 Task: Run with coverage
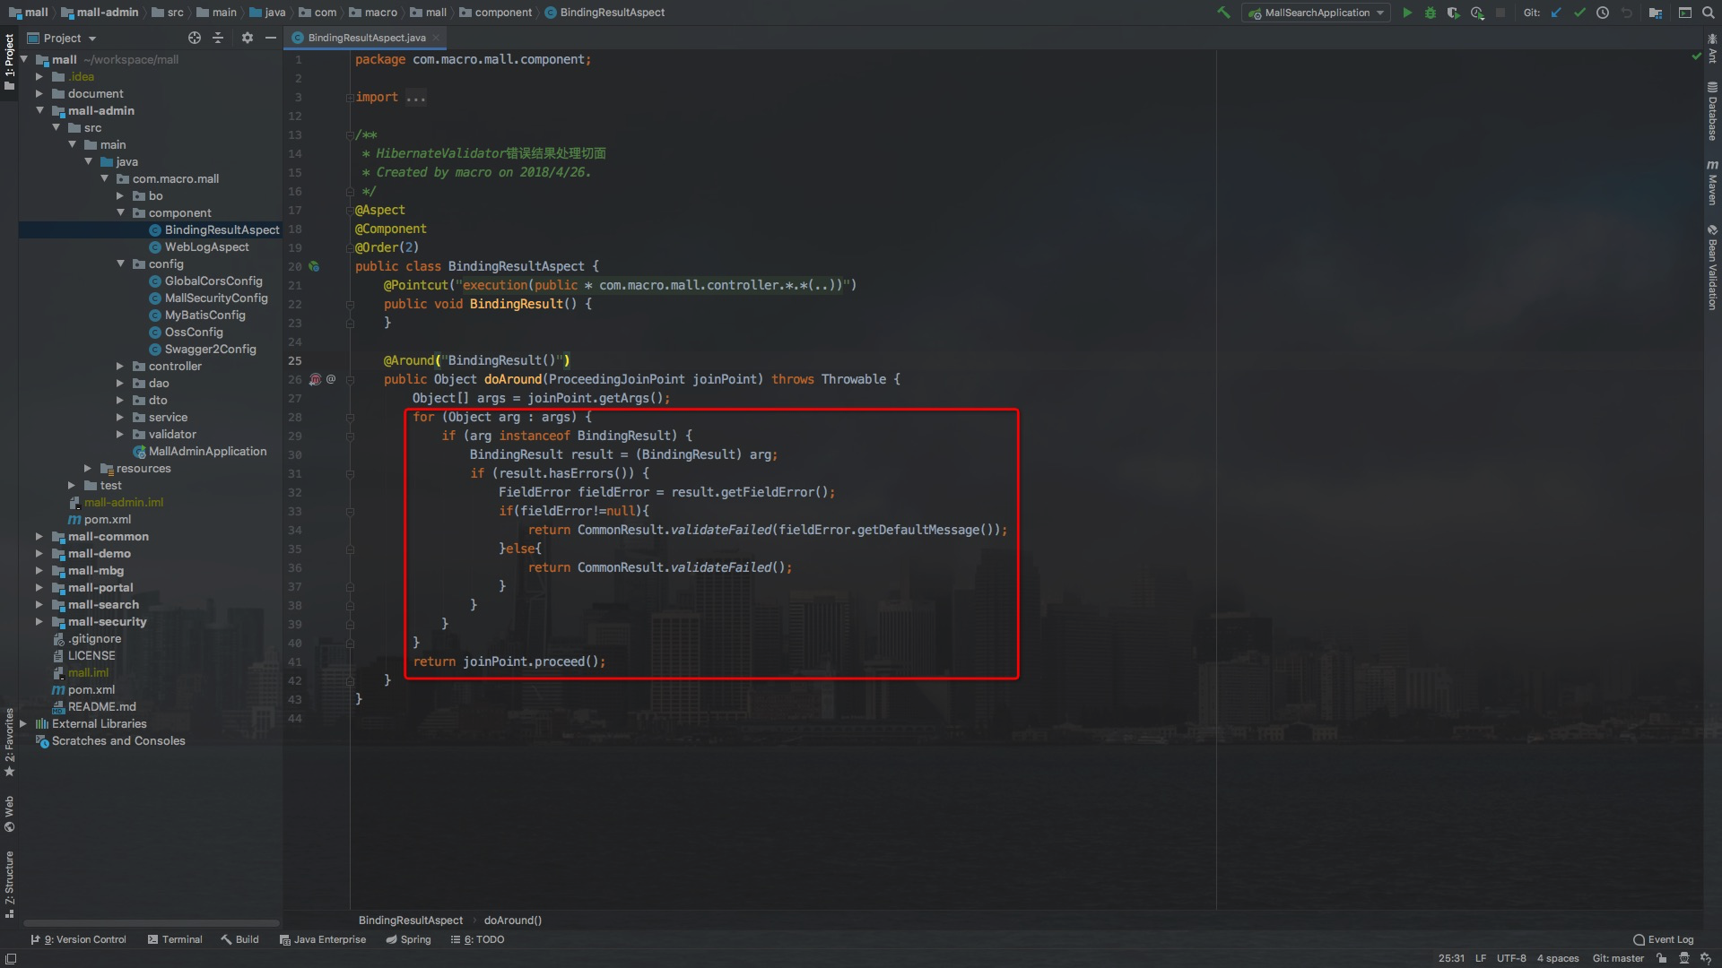1453,13
